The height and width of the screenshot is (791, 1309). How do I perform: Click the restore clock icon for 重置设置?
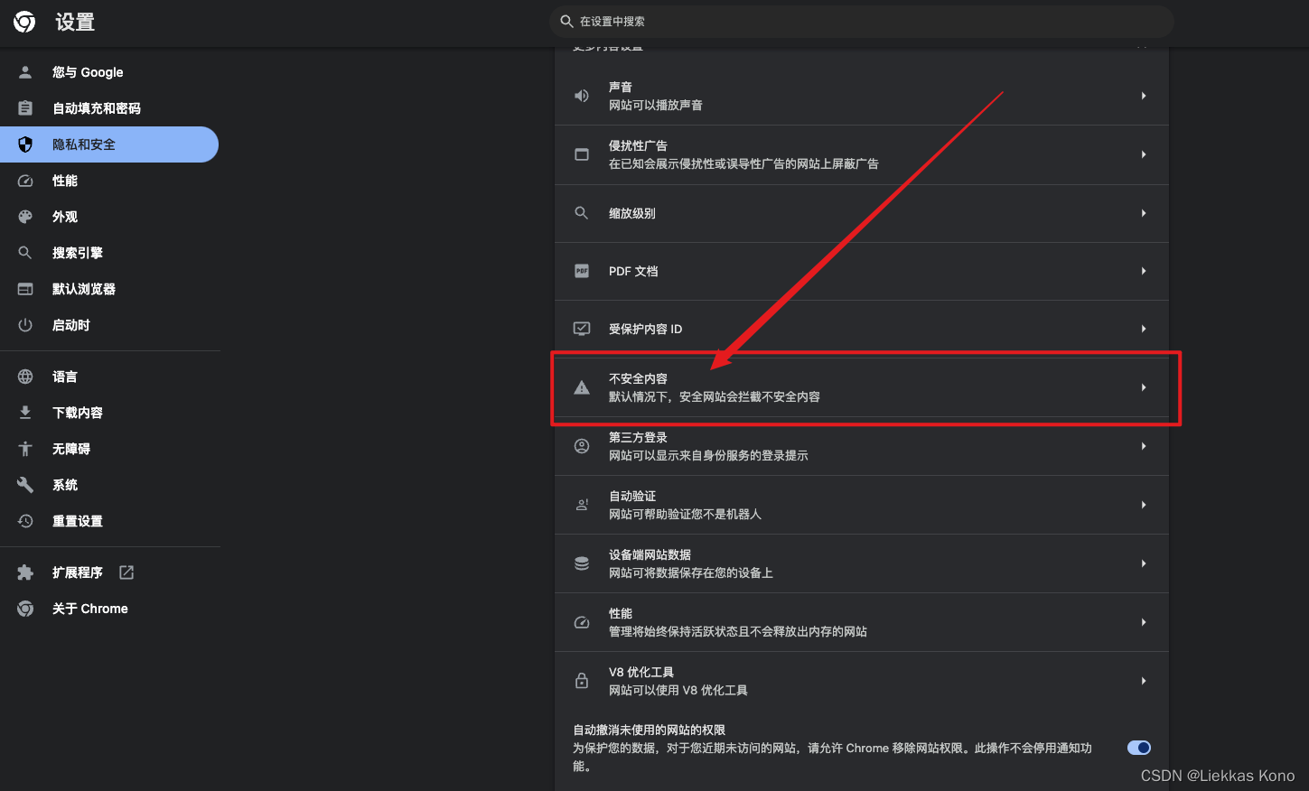click(25, 521)
